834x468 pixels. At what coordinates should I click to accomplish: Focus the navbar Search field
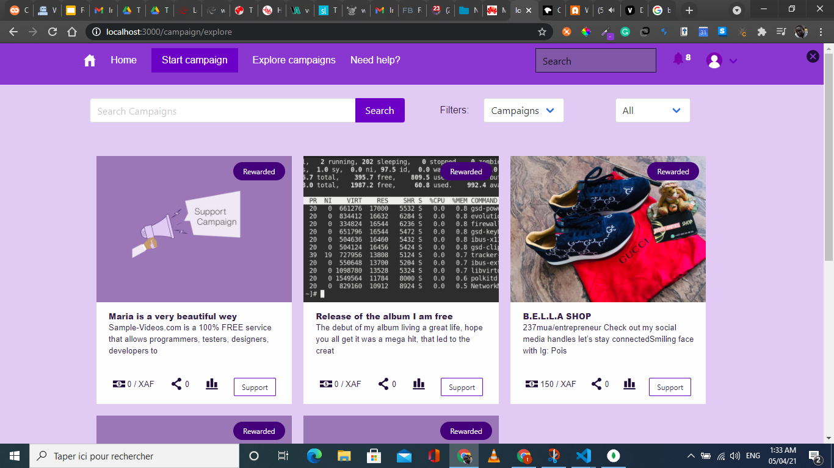pyautogui.click(x=595, y=60)
